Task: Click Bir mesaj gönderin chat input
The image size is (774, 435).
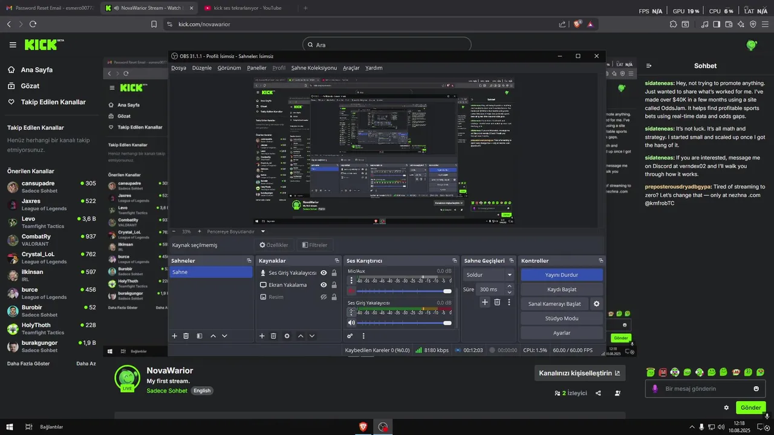Action: [705, 388]
